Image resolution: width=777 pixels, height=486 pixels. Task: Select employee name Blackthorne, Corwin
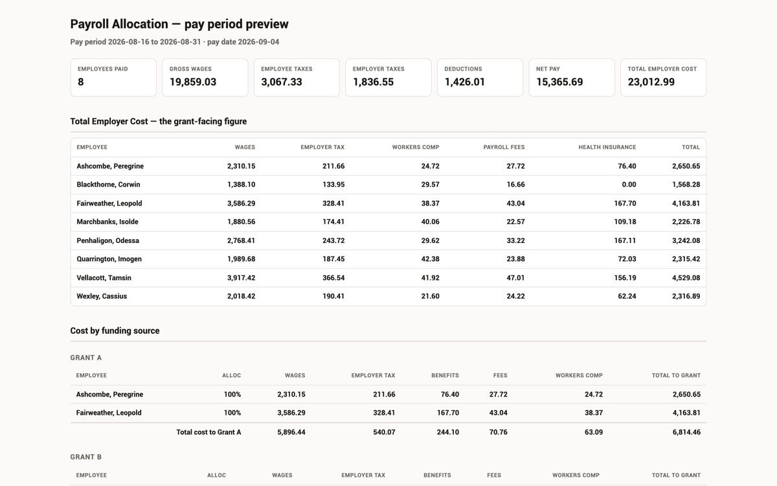point(108,185)
